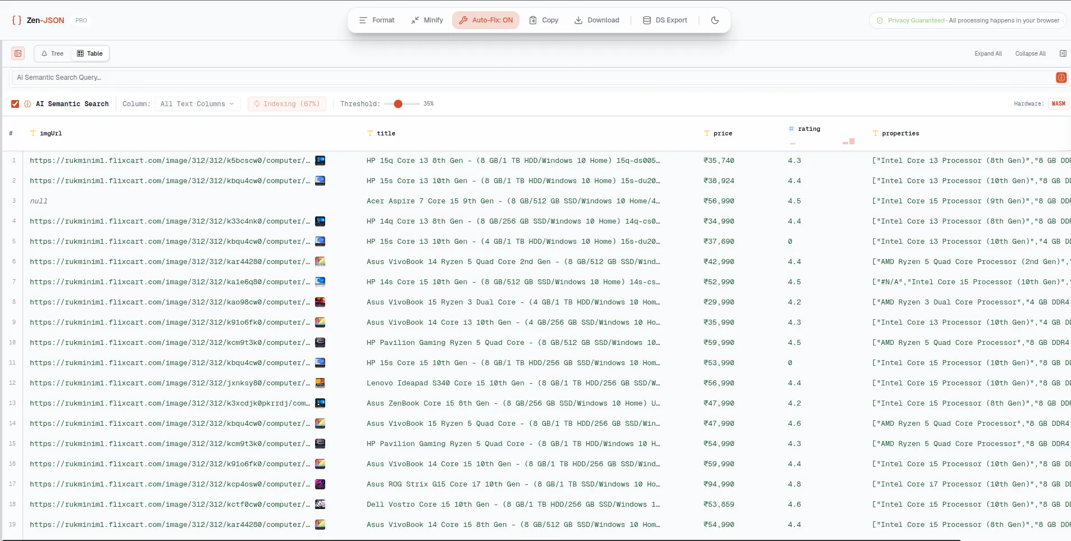This screenshot has width=1071, height=541.
Task: Open image thumbnail in row 1
Action: click(x=320, y=161)
